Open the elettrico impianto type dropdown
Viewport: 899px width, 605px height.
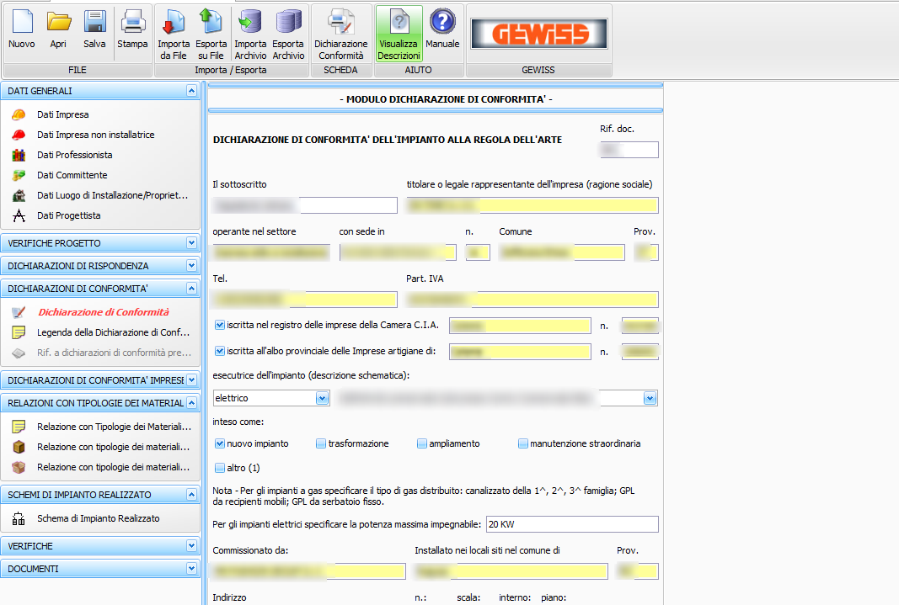tap(322, 398)
